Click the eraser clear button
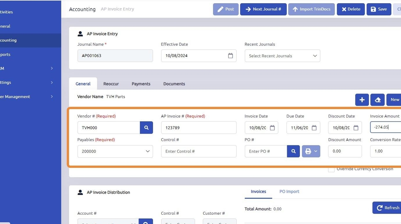401x224 pixels. click(x=377, y=100)
